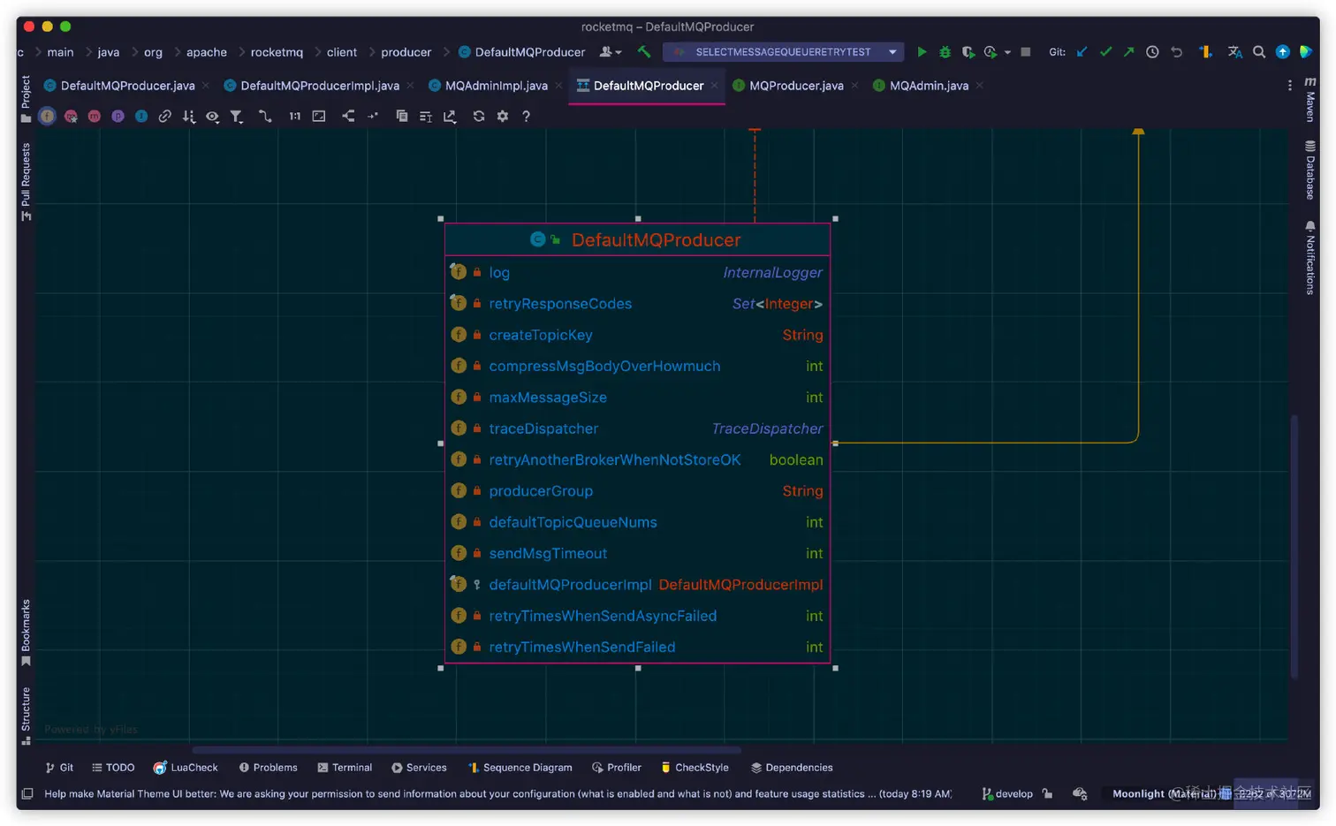Open the Pull Requests tool window
The image size is (1336, 826).
point(26,182)
